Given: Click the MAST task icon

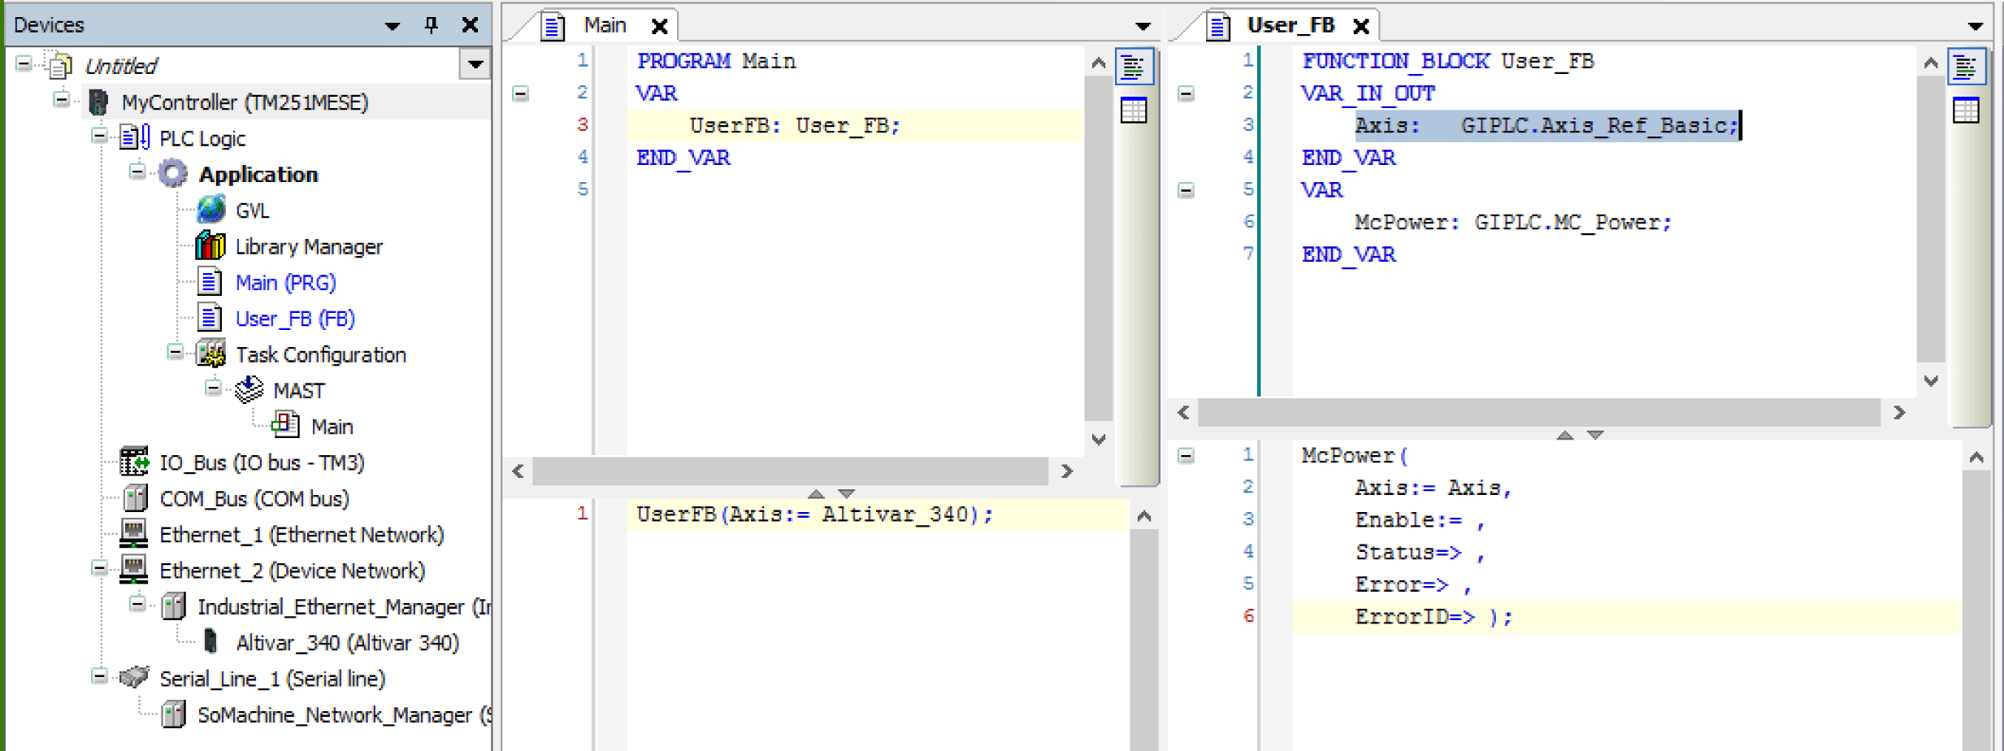Looking at the screenshot, I should (x=249, y=391).
